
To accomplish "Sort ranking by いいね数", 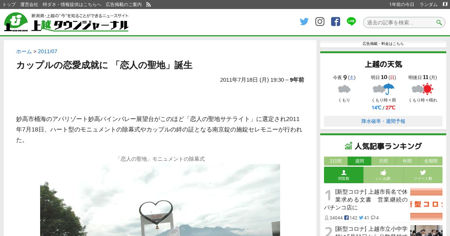I will coord(383,175).
